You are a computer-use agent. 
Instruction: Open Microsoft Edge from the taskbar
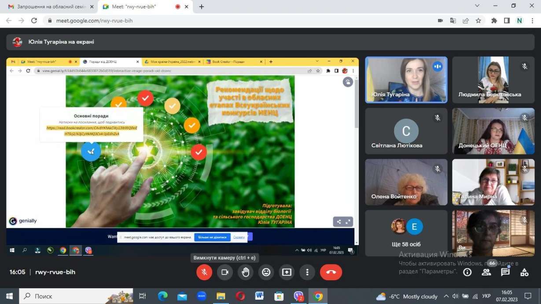coord(162,296)
